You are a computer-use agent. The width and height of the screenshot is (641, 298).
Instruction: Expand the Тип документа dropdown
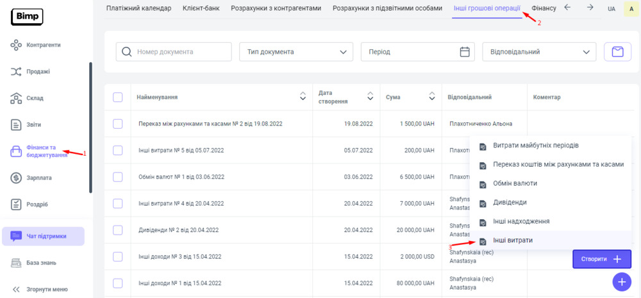point(296,52)
